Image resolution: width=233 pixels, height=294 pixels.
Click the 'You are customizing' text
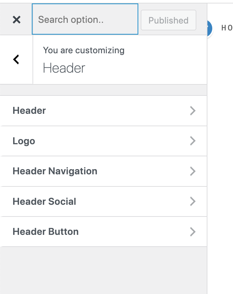click(x=84, y=50)
